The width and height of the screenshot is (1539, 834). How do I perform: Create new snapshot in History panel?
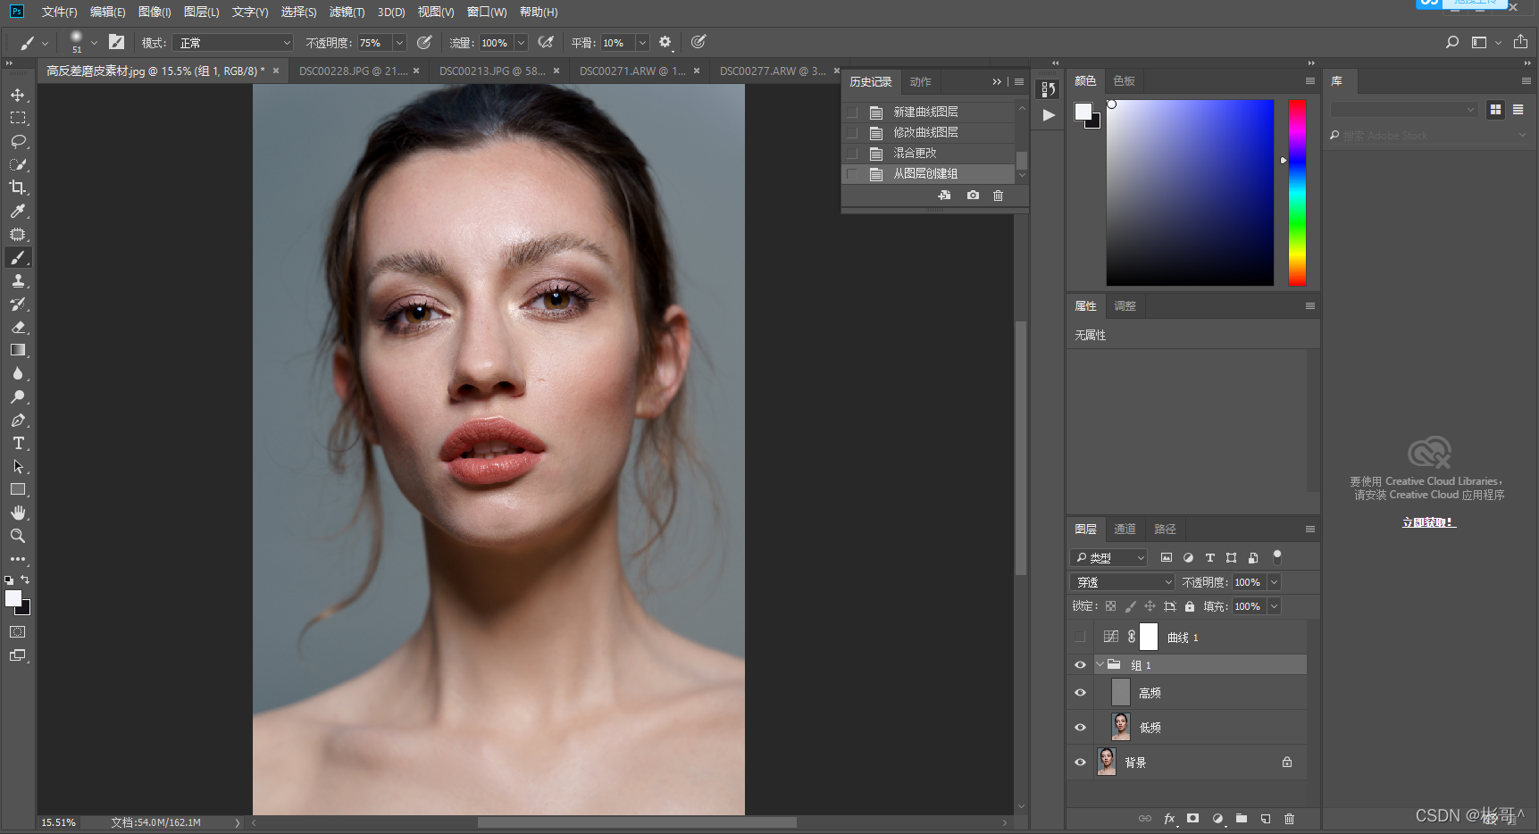point(973,195)
